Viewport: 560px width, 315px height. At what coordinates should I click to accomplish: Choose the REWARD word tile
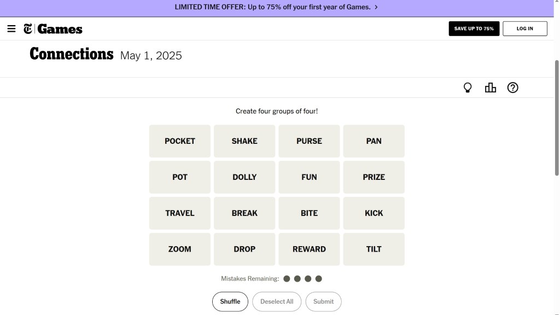pyautogui.click(x=309, y=249)
